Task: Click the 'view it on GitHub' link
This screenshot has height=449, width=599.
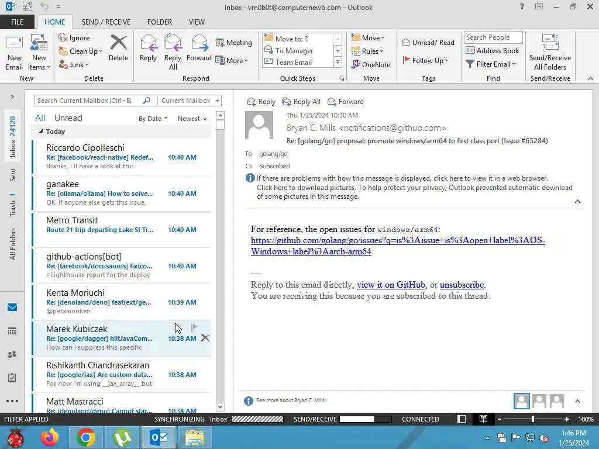Action: point(391,285)
